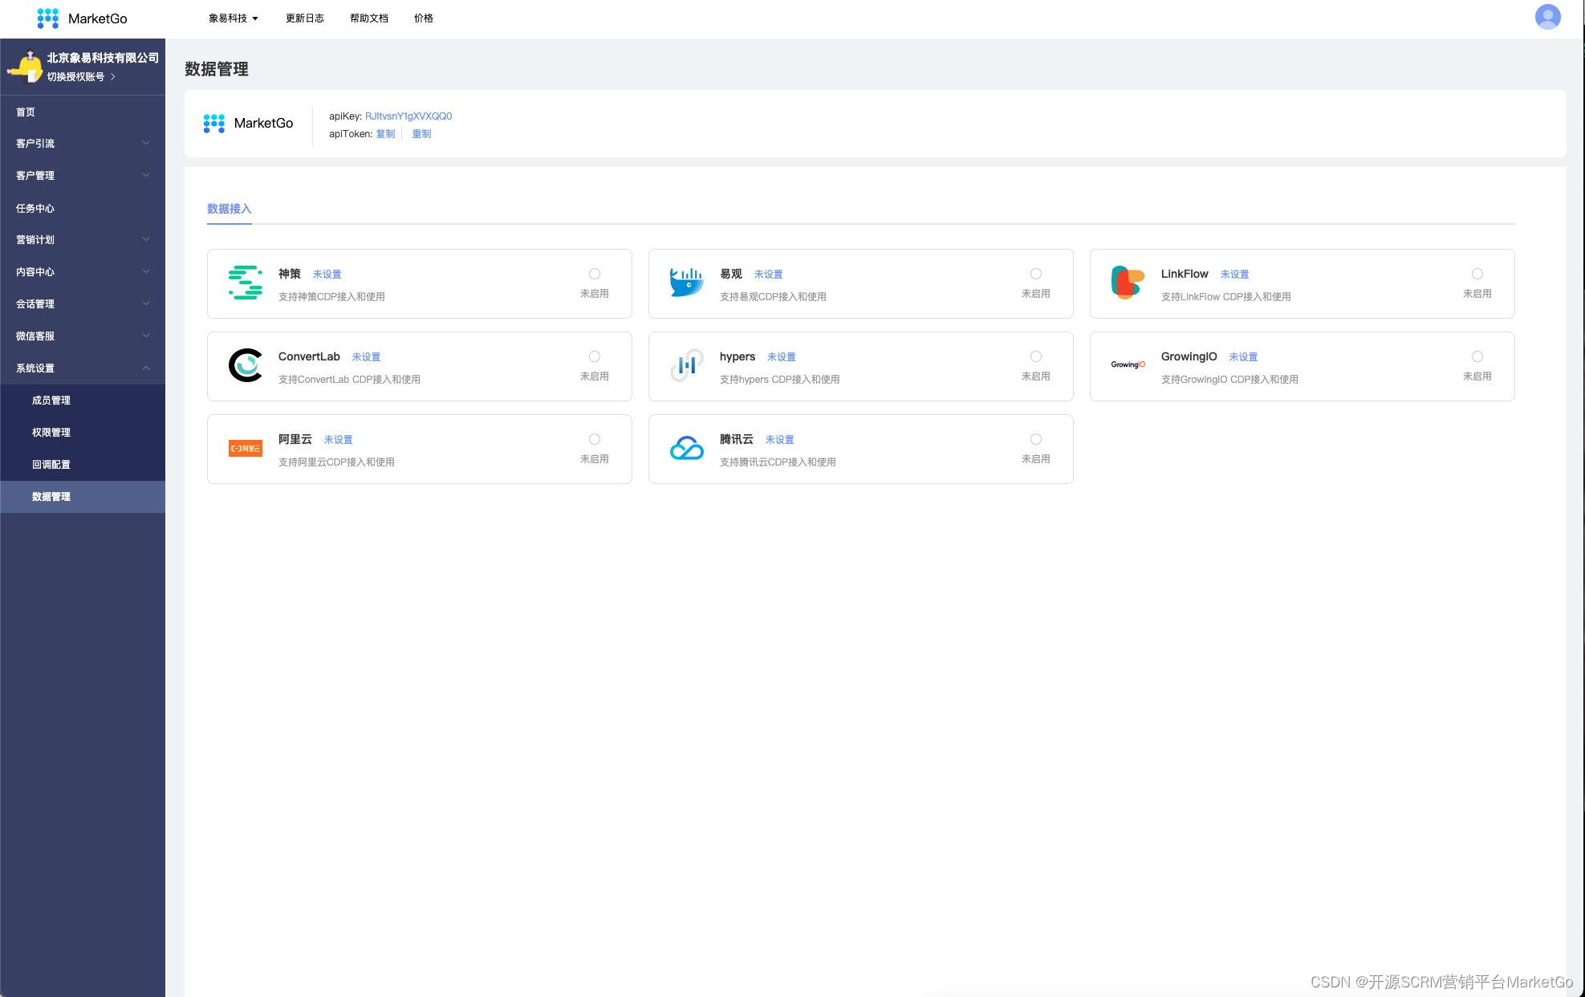Enable the 腾讯云 integration radio
This screenshot has width=1585, height=997.
click(1036, 439)
